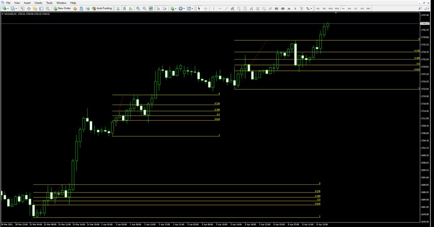434x227 pixels.
Task: Switch to the M1 timeframe
Action: pos(318,8)
